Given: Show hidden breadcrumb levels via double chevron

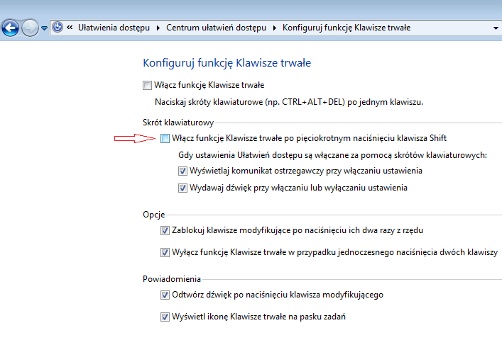Looking at the screenshot, I should [70, 28].
